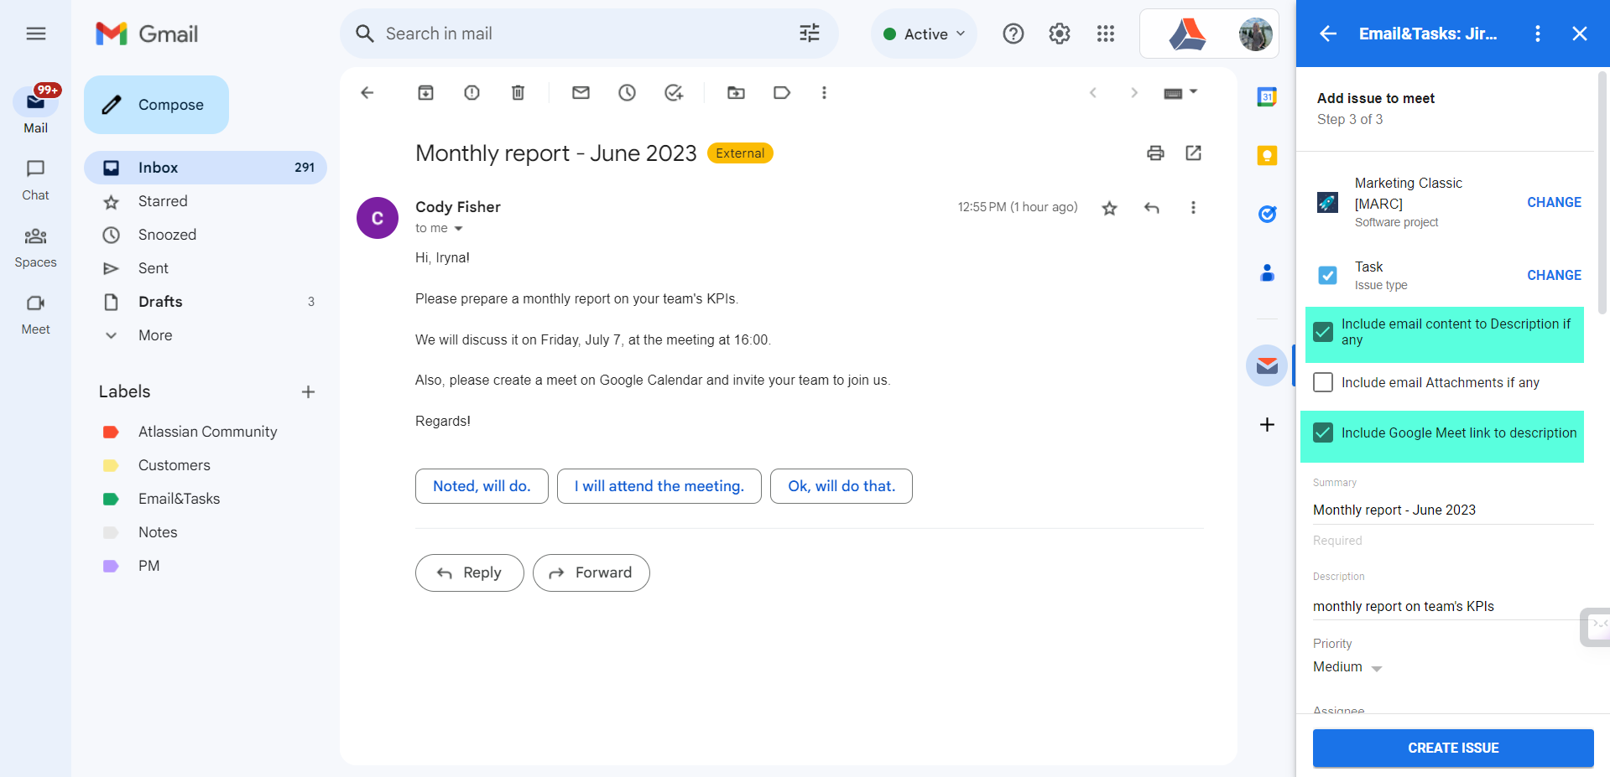Switch to the Spaces tab
This screenshot has width=1610, height=777.
click(35, 246)
